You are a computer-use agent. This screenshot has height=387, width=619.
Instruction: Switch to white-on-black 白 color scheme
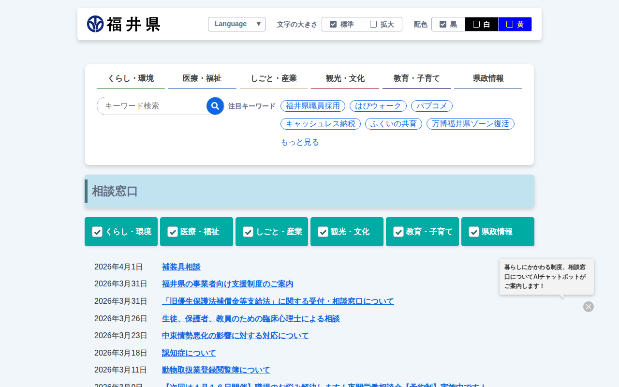coord(482,24)
